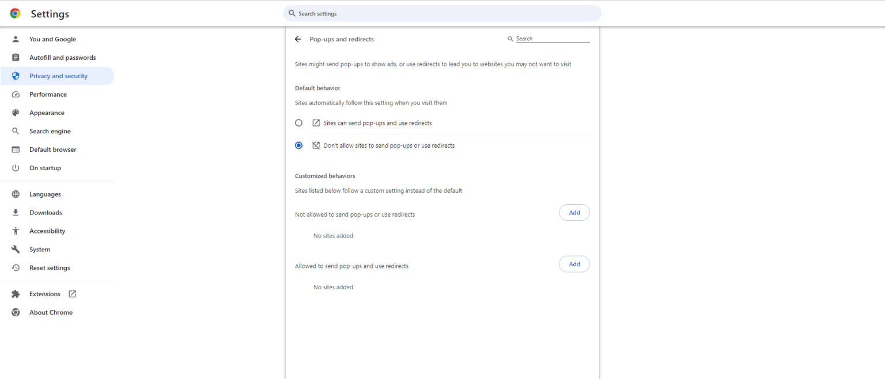Click the System sidebar item

coord(39,249)
